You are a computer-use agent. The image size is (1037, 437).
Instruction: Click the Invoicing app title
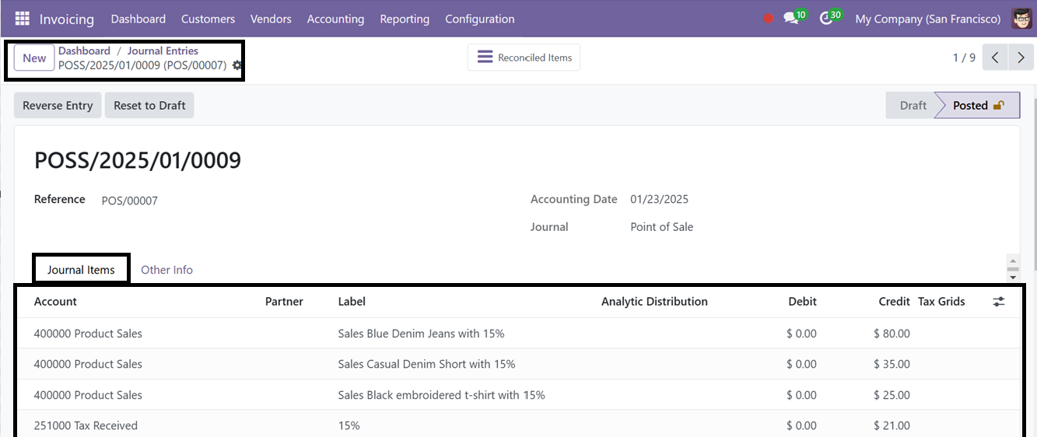pos(67,19)
